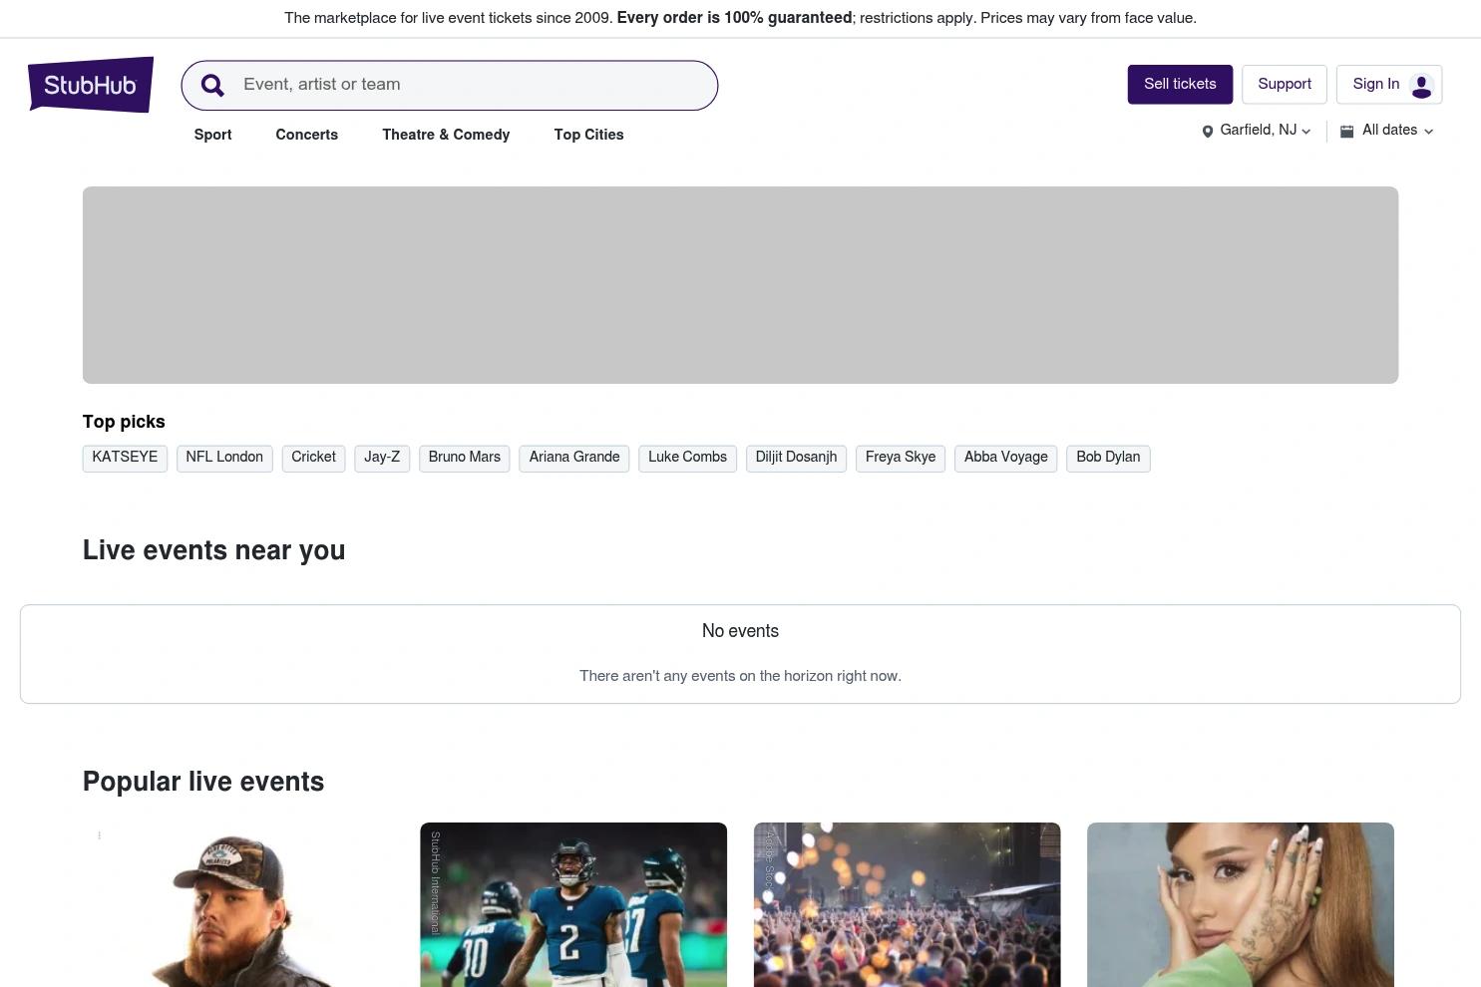Viewport: 1481px width, 987px height.
Task: Select the KATSEYE top pick
Action: [125, 458]
